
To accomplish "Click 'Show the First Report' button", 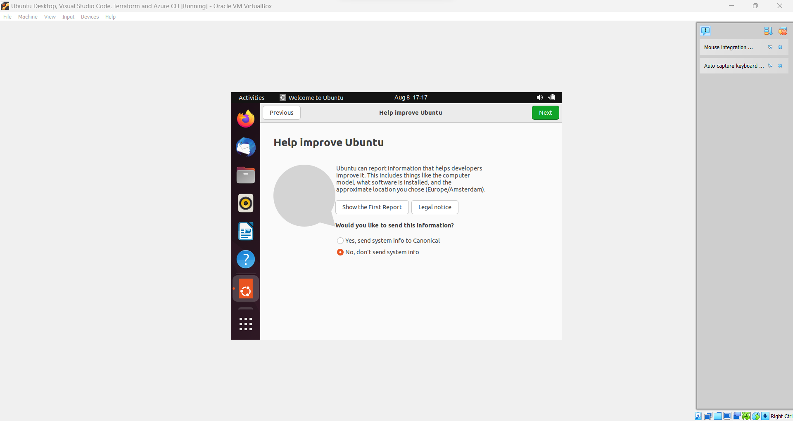I will [x=372, y=207].
